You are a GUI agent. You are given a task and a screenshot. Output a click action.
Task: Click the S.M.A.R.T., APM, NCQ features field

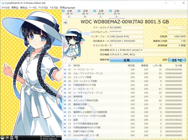[148, 54]
